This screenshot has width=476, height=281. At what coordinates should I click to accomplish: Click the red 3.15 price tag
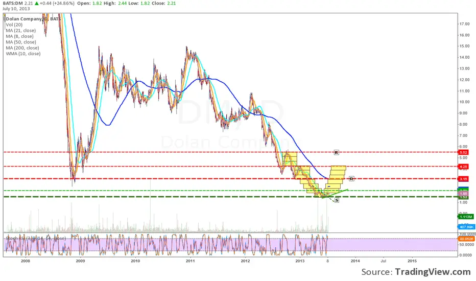[x=463, y=179]
